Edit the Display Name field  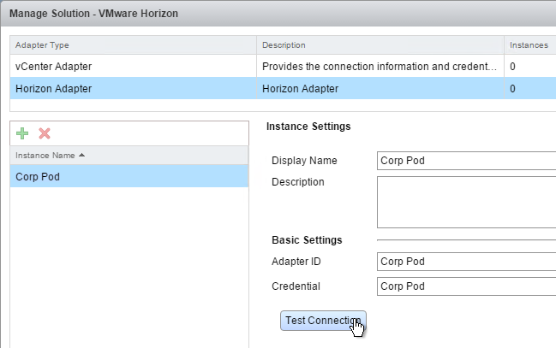pos(466,161)
